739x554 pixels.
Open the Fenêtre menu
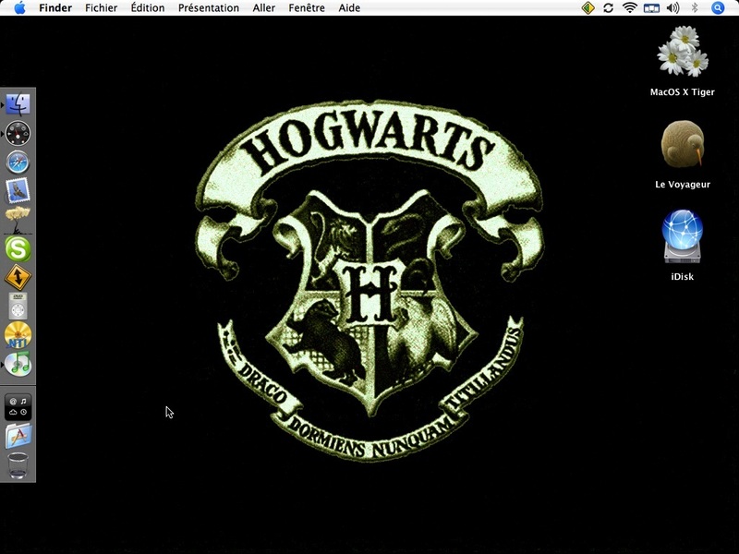point(307,8)
